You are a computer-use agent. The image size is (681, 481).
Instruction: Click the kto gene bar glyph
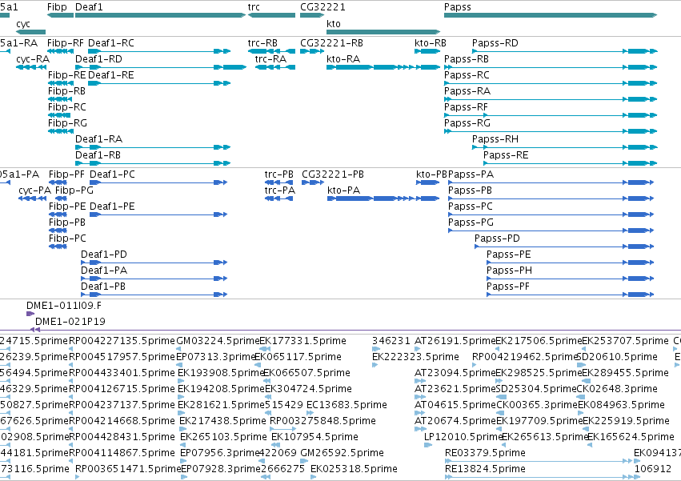(383, 32)
